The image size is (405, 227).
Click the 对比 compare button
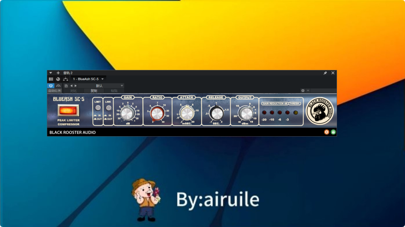(74, 91)
